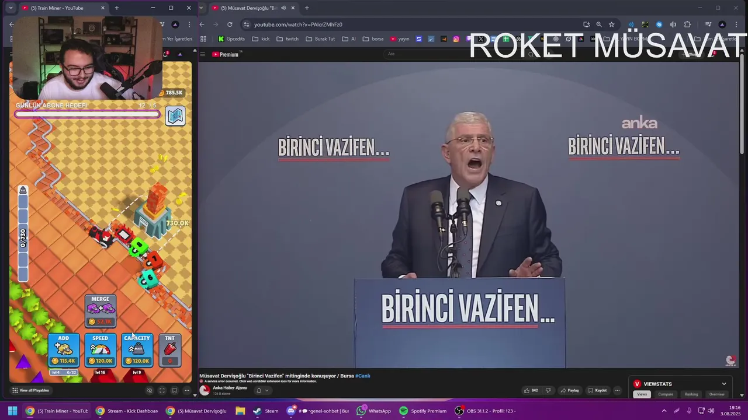
Task: Open more options for Train Miner game
Action: tap(186, 390)
